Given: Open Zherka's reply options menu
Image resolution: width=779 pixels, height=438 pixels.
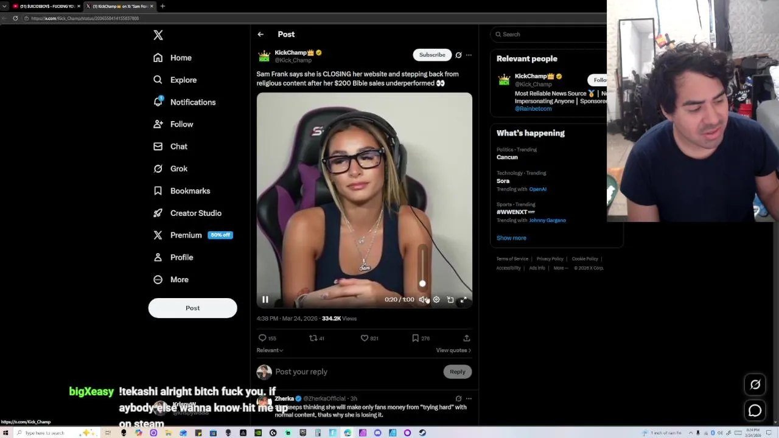Looking at the screenshot, I should [469, 398].
